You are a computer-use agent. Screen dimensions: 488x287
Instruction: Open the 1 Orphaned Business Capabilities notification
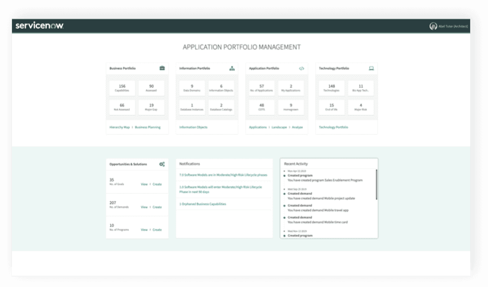[x=202, y=204]
